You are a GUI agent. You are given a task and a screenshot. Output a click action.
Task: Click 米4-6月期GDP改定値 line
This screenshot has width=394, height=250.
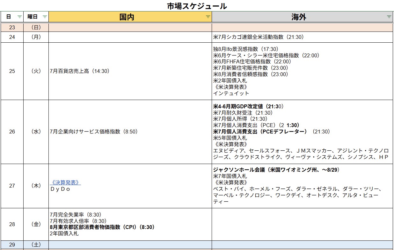[248, 106]
